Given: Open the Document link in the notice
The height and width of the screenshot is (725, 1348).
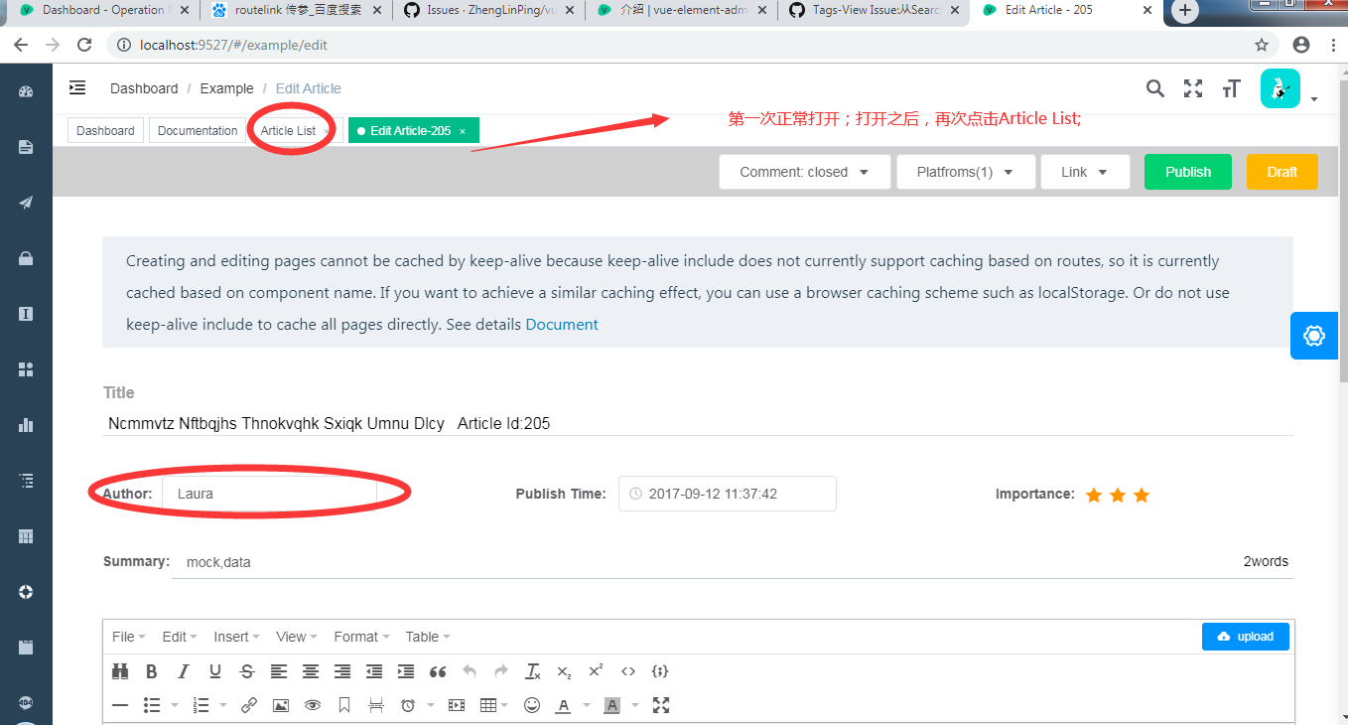Looking at the screenshot, I should (x=562, y=324).
